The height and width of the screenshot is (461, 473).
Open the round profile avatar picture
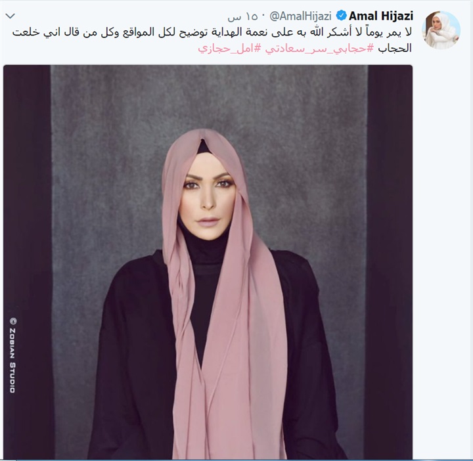tap(441, 30)
